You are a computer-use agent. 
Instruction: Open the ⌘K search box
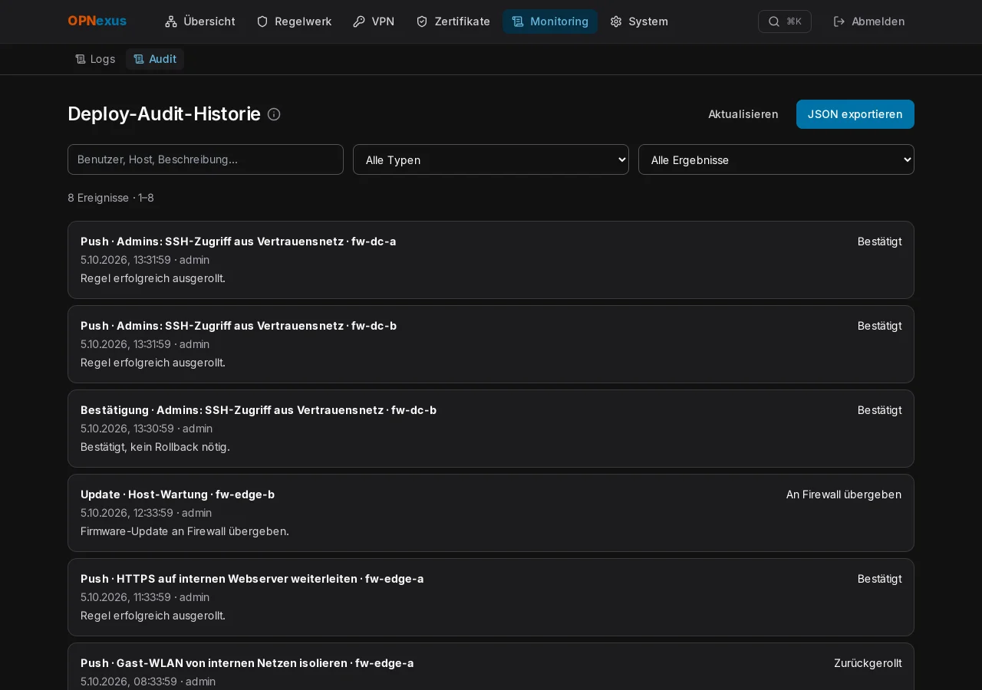click(x=784, y=21)
